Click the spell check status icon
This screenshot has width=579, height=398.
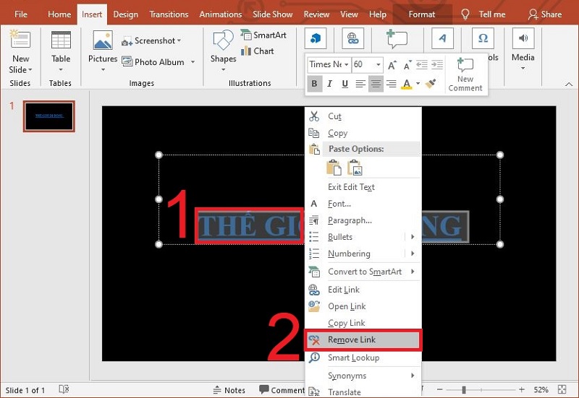click(x=64, y=389)
